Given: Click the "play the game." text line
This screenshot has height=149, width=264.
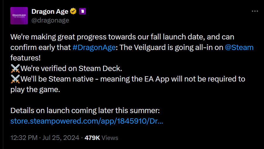Looking at the screenshot, I should [x=35, y=89].
